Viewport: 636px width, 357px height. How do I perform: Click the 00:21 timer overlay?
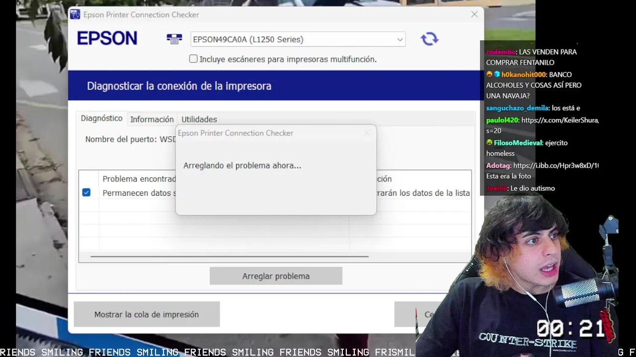[570, 329]
